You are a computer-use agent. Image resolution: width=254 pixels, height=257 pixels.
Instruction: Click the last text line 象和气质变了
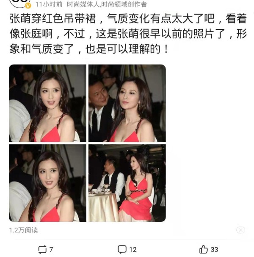point(89,49)
